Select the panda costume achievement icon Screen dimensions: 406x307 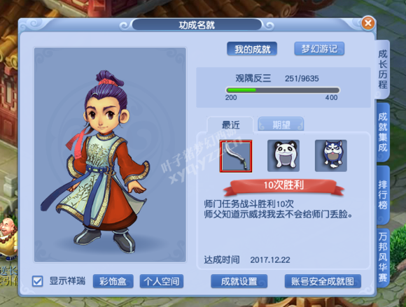point(283,156)
